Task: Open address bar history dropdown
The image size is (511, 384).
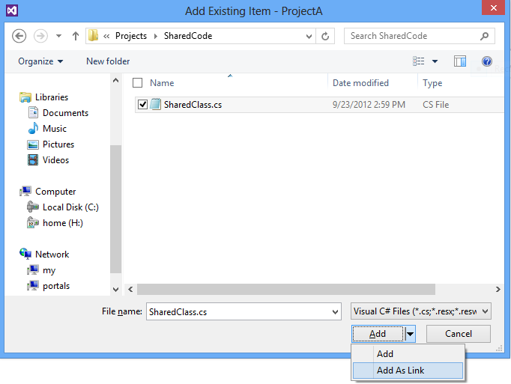Action: click(x=309, y=36)
